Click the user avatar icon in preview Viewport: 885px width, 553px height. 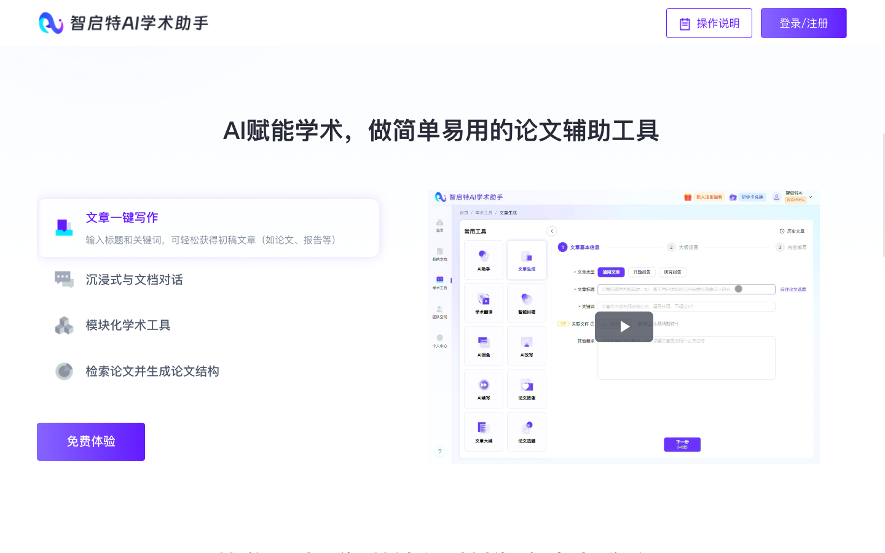(777, 197)
